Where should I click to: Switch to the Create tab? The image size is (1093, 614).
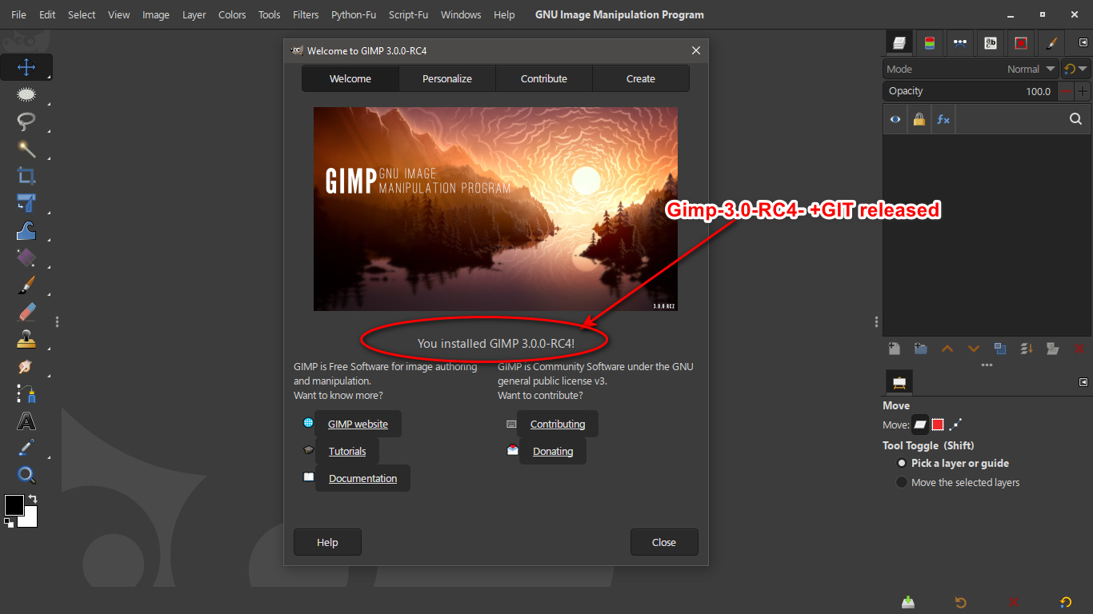(641, 78)
